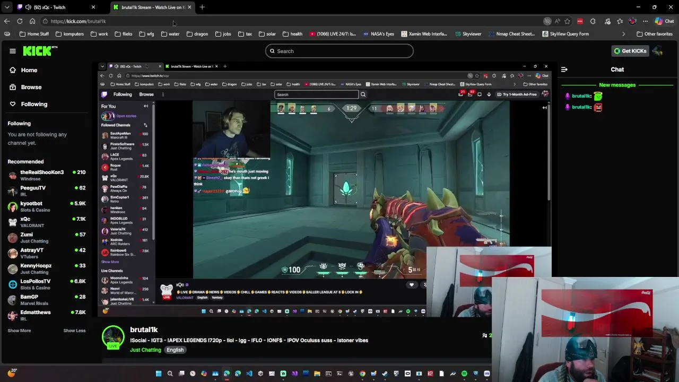Select the brutal1k Stream Kick tab
Viewport: 679px width, 382px height.
[153, 7]
